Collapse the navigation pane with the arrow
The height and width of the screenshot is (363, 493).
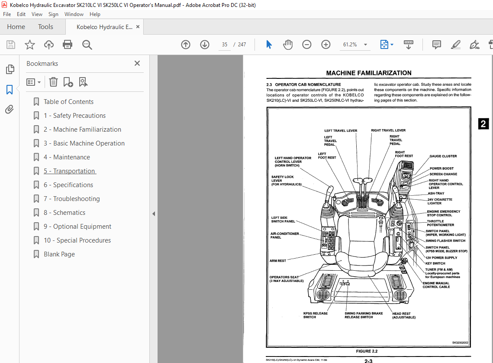pos(153,214)
